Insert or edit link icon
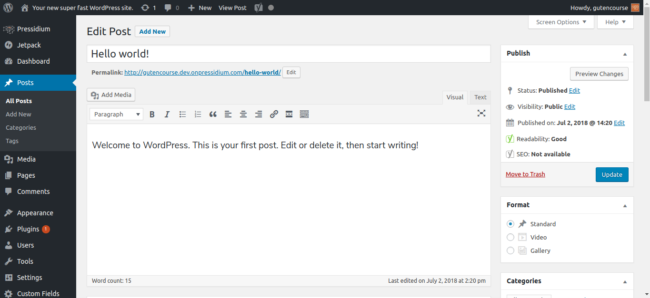This screenshot has height=298, width=650. pos(274,114)
